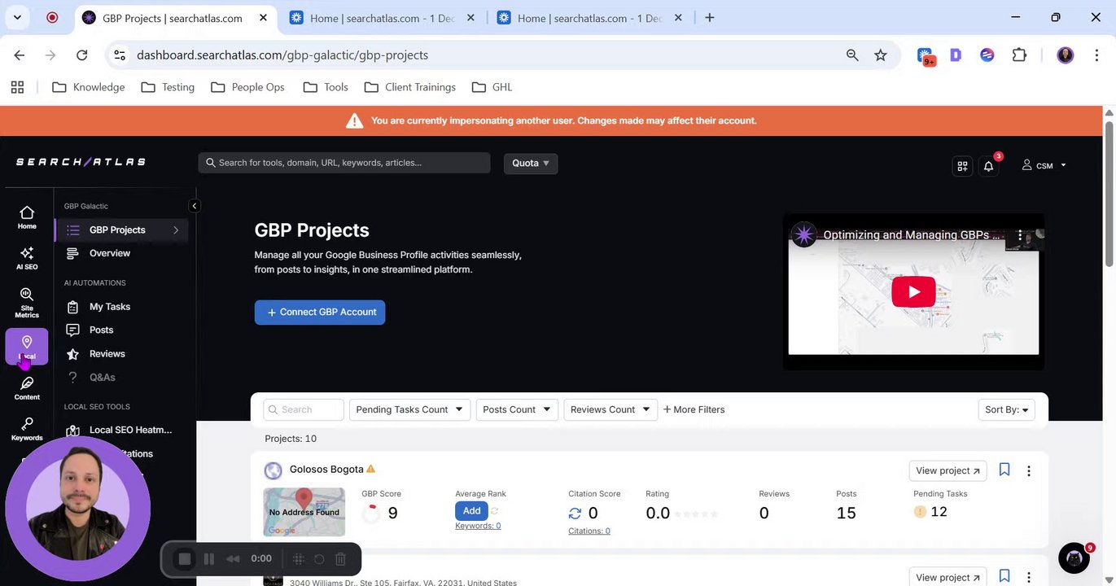Click the extension with 9+ badge
The height and width of the screenshot is (586, 1116).
(926, 56)
